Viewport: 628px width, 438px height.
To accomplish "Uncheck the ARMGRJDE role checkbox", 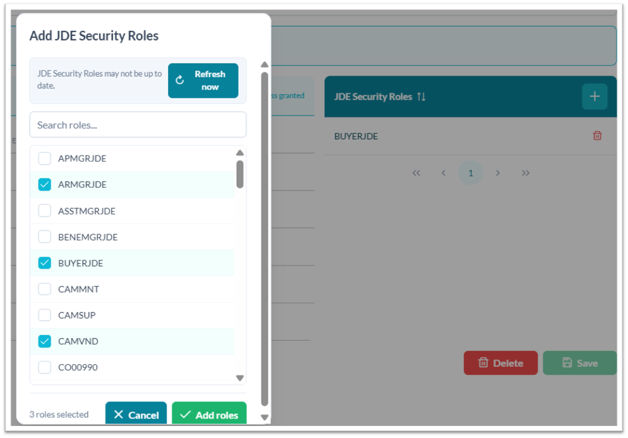I will 44,185.
